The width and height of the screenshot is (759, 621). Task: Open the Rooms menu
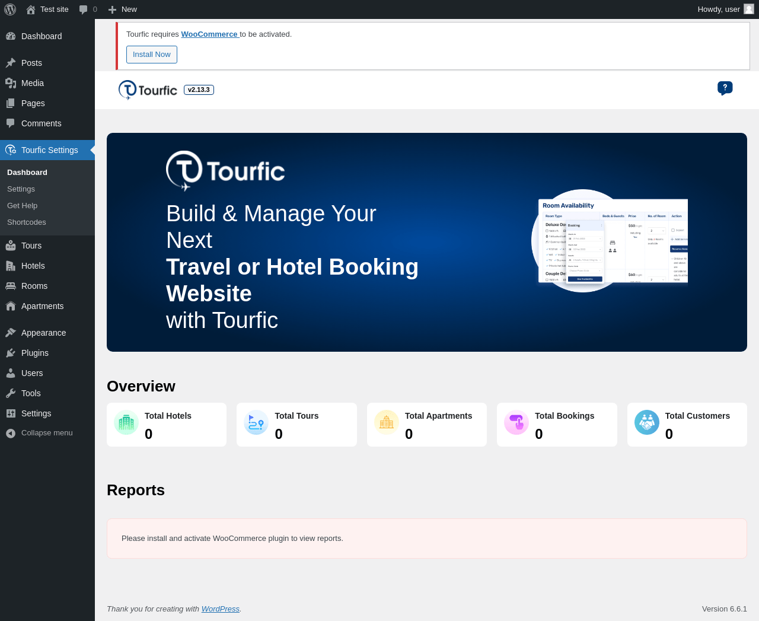pyautogui.click(x=34, y=286)
